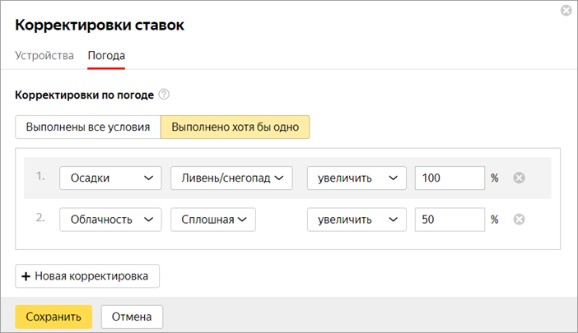Open second row увеличить dropdown
Screen dimensions: 578x333
pos(357,220)
